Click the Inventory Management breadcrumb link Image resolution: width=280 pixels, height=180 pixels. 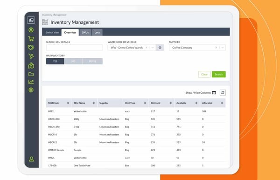(54, 15)
